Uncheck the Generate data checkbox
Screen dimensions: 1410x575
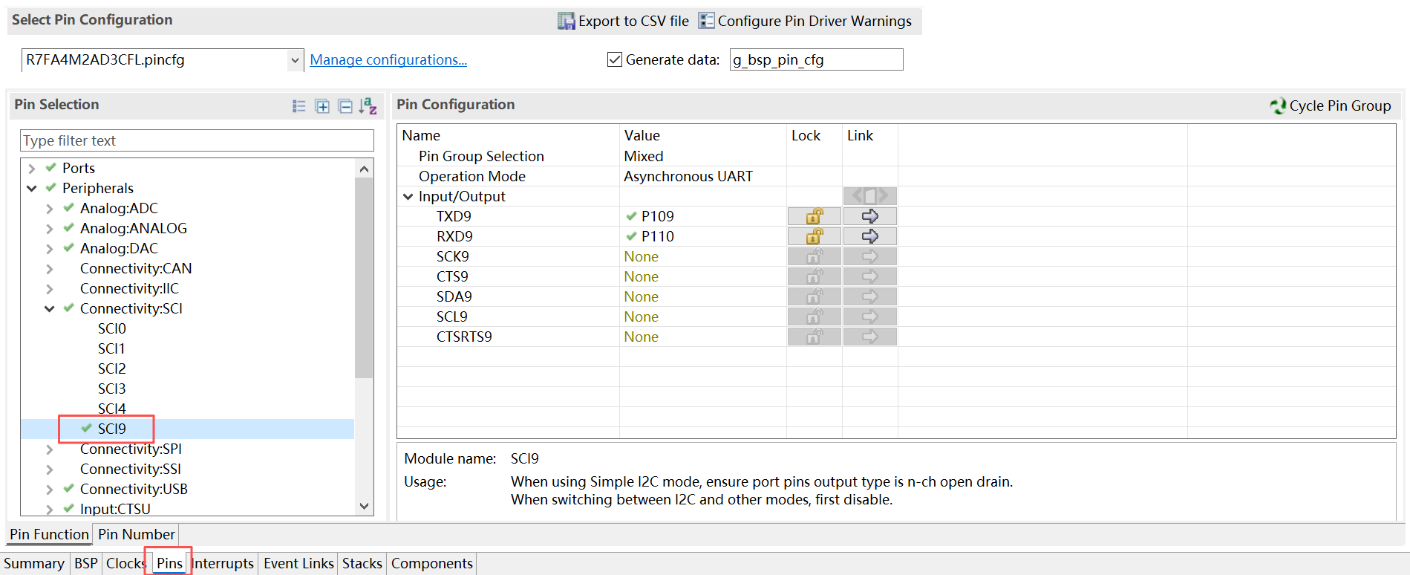(614, 59)
